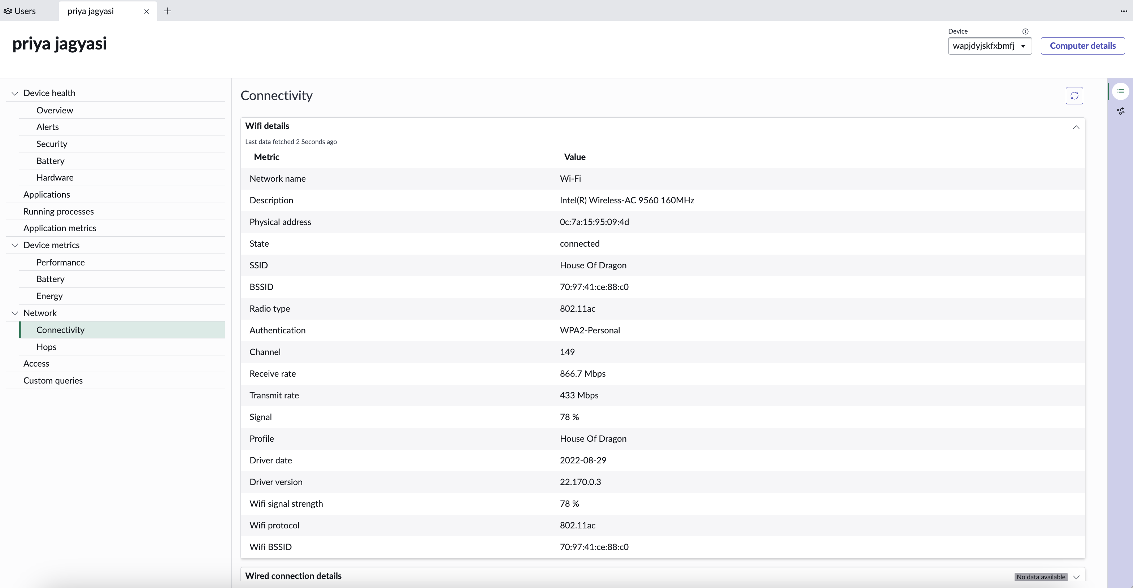Open the Device dropdown wapjdyjskfxbmfj
Viewport: 1133px width, 588px height.
coord(990,46)
